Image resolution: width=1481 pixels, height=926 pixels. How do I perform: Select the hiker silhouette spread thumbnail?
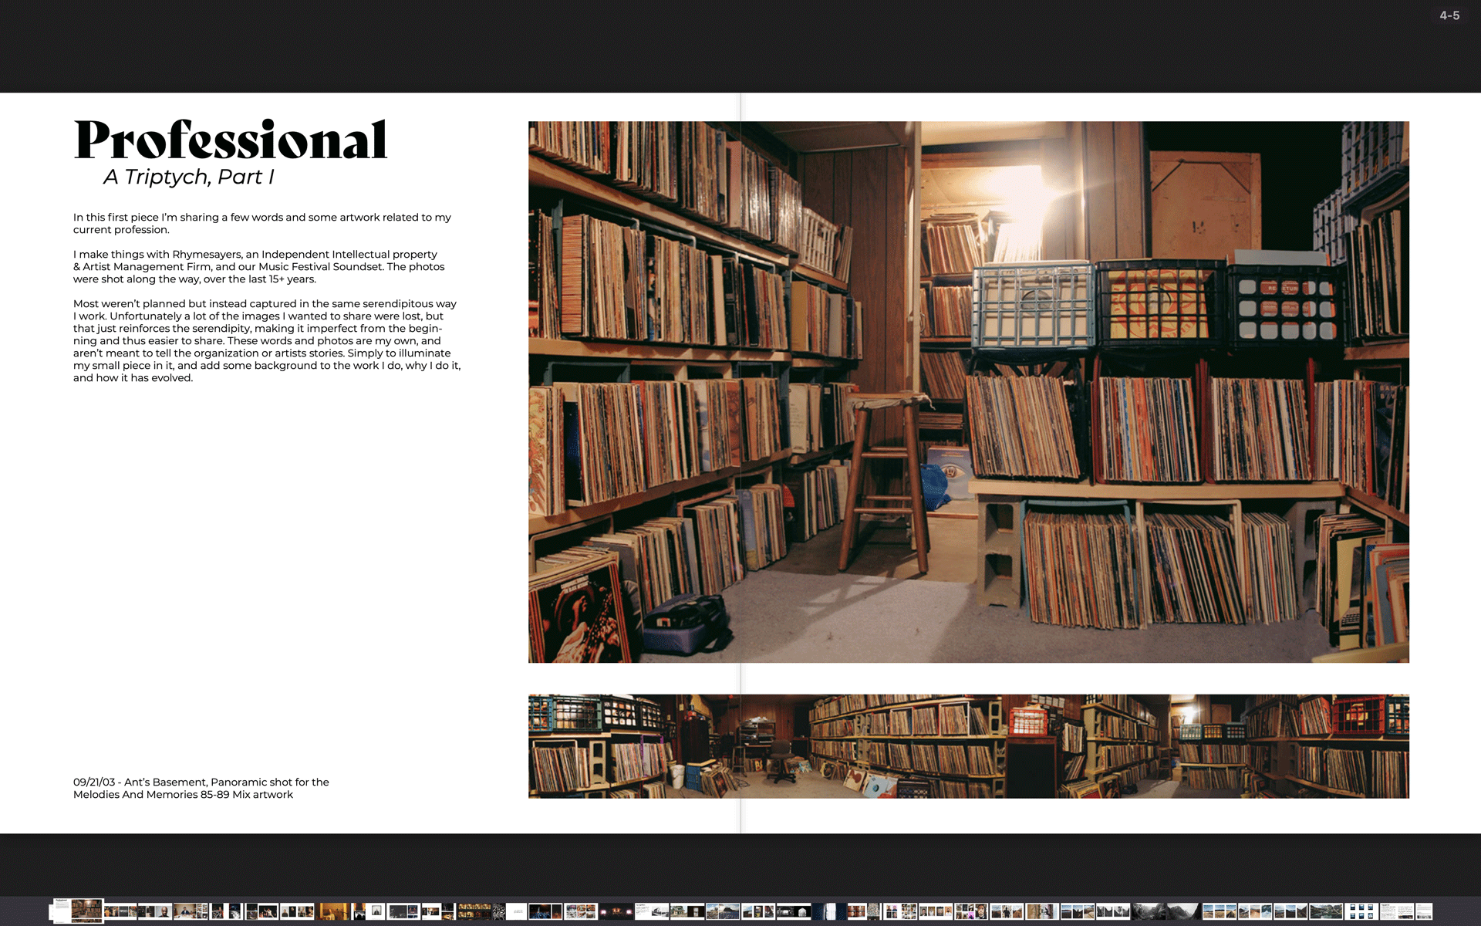pos(1007,912)
